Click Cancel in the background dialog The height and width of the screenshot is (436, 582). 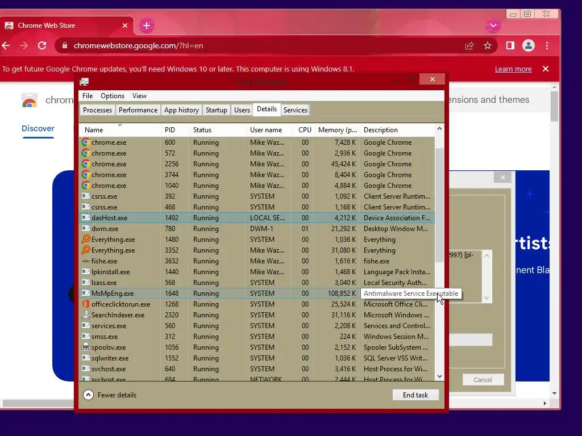tap(483, 380)
